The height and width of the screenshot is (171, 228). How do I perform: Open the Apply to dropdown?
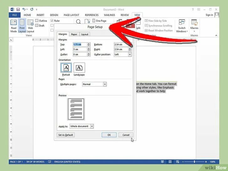pyautogui.click(x=92, y=126)
